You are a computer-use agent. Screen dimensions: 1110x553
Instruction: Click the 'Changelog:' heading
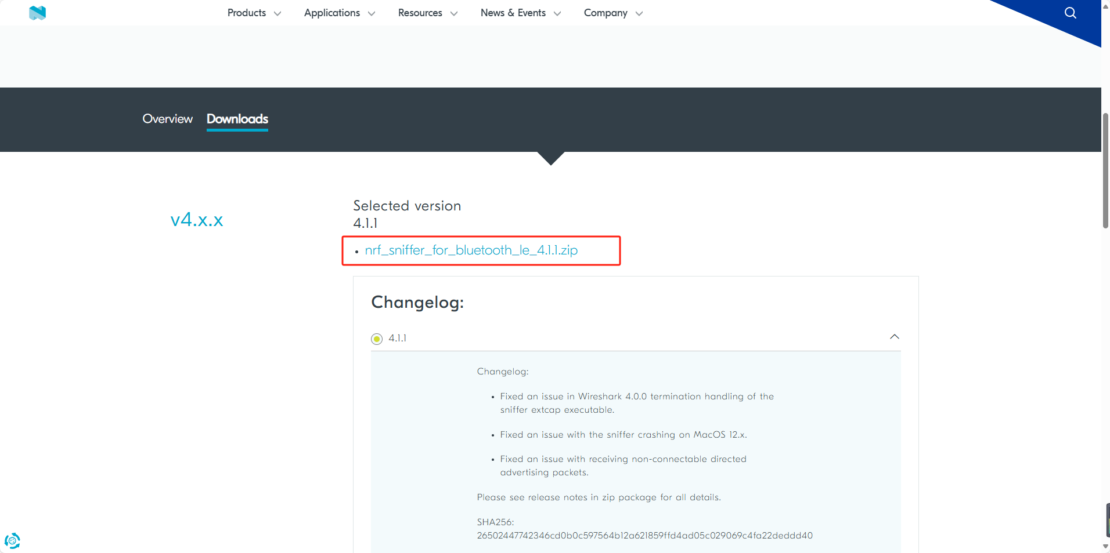417,302
